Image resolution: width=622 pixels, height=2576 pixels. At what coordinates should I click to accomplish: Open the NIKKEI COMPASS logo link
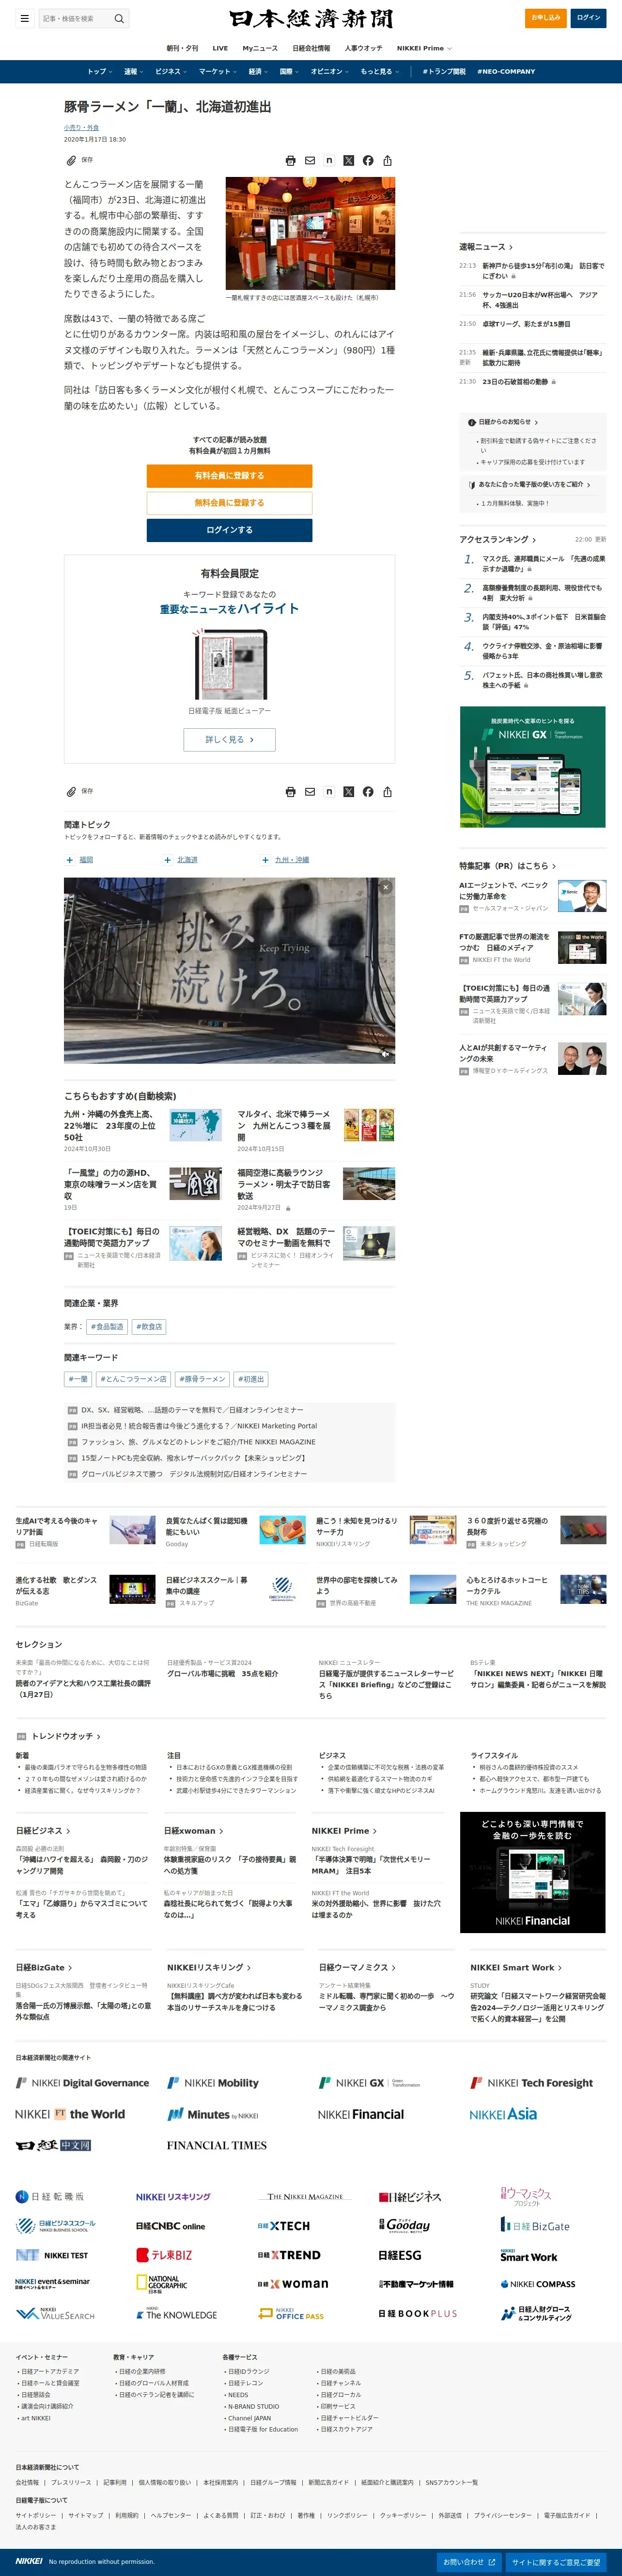click(537, 2284)
